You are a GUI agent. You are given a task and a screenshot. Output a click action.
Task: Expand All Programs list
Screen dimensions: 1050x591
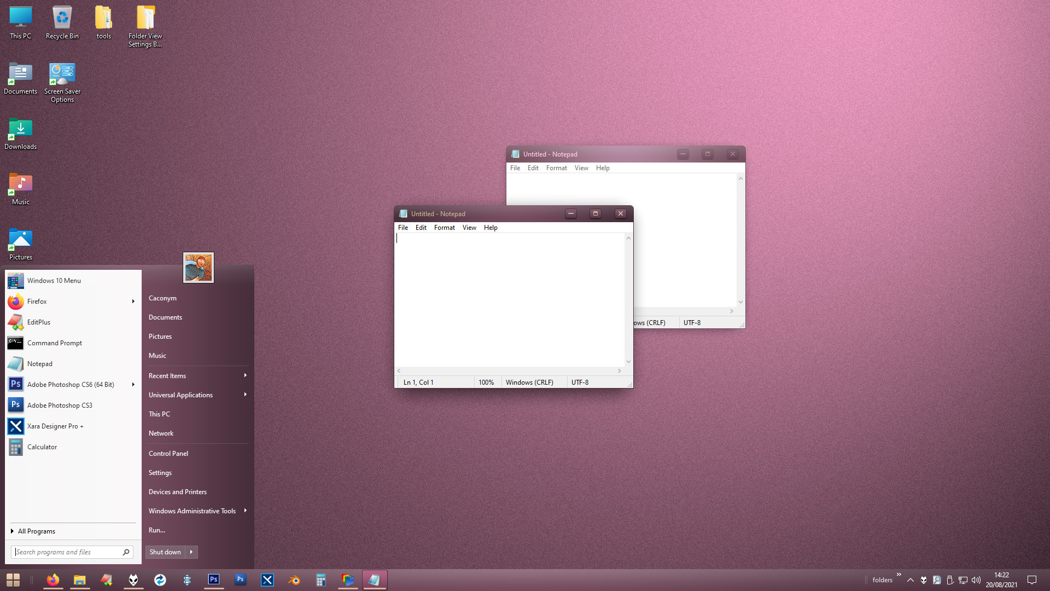point(33,531)
